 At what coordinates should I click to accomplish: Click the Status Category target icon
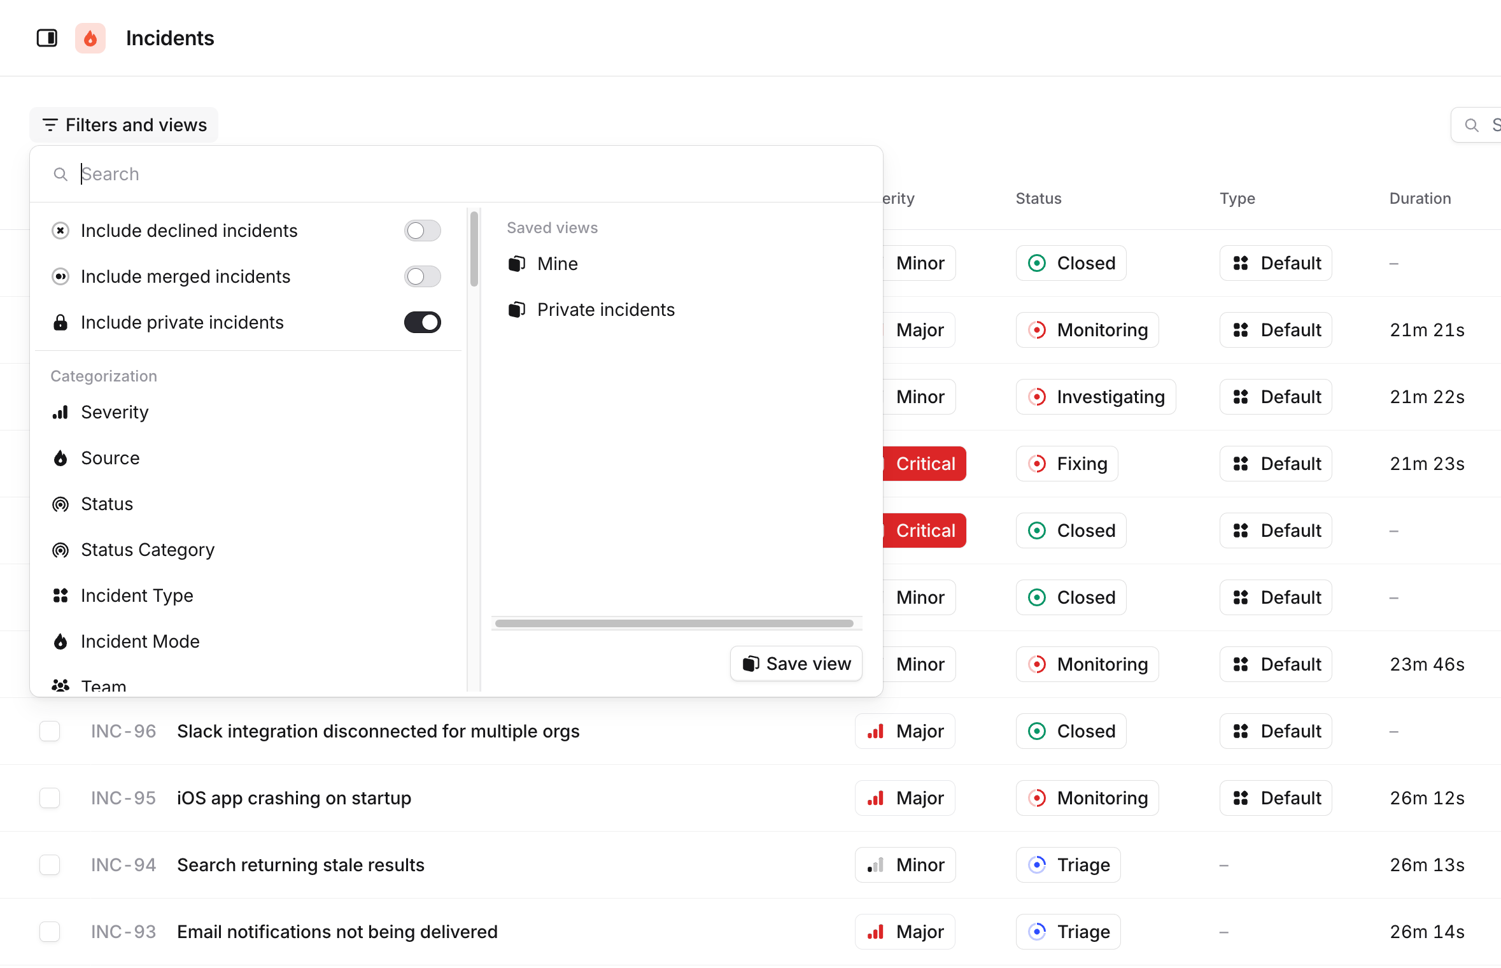coord(60,550)
